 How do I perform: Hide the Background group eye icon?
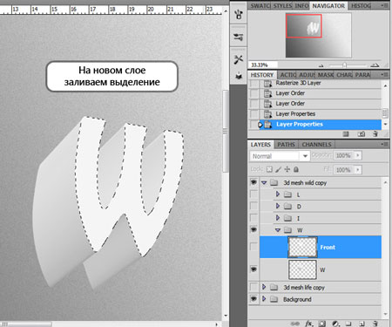point(253,299)
